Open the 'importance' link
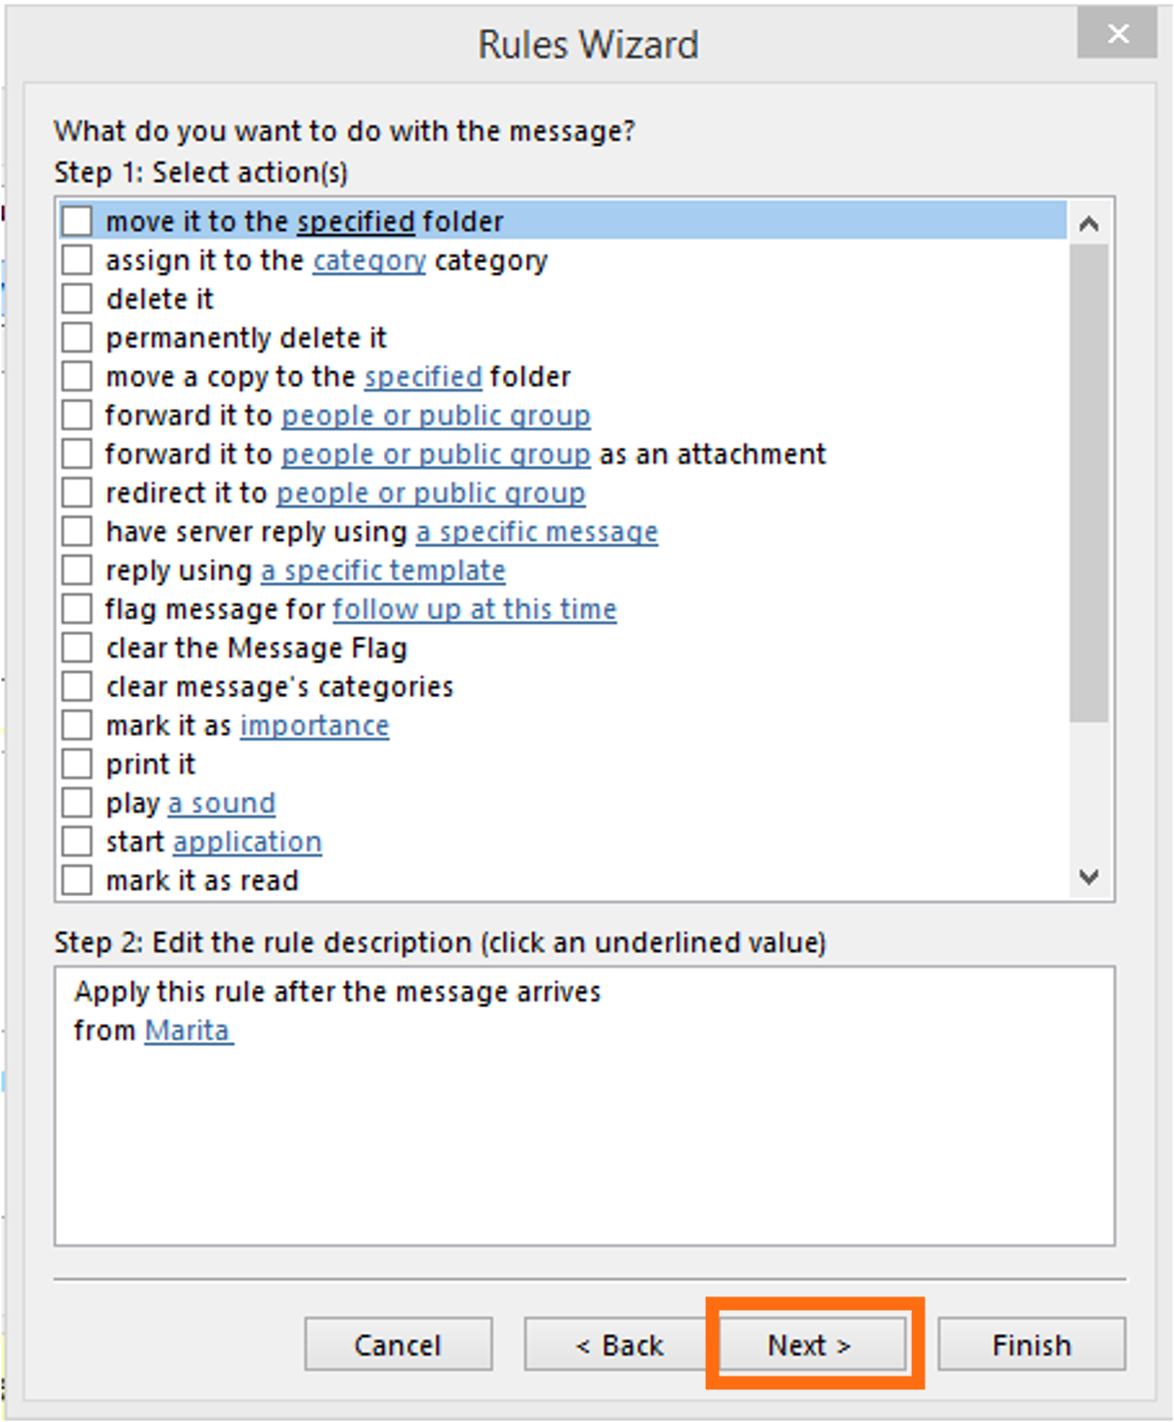The image size is (1174, 1422). (x=314, y=725)
